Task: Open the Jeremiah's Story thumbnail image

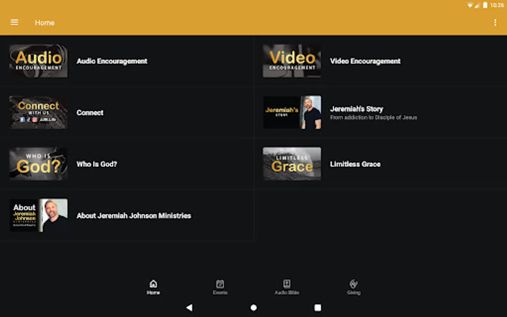Action: [x=292, y=112]
